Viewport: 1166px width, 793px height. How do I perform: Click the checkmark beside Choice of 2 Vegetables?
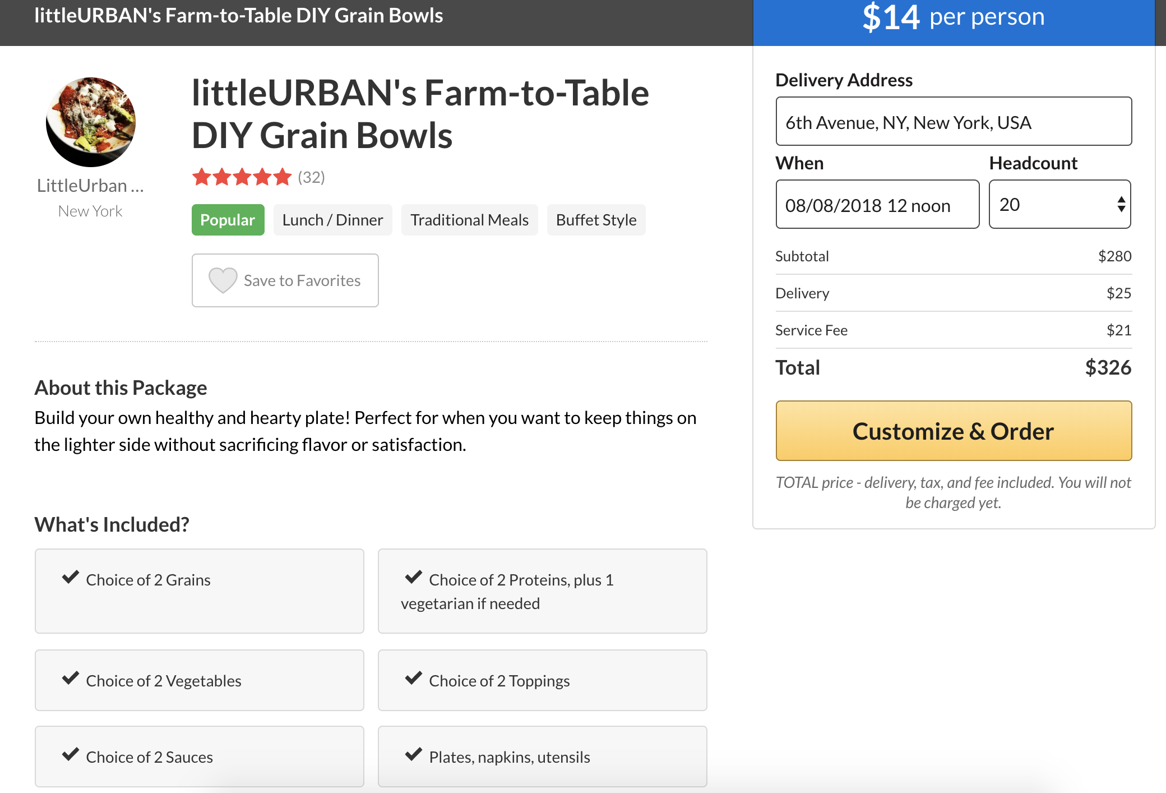pyautogui.click(x=71, y=678)
